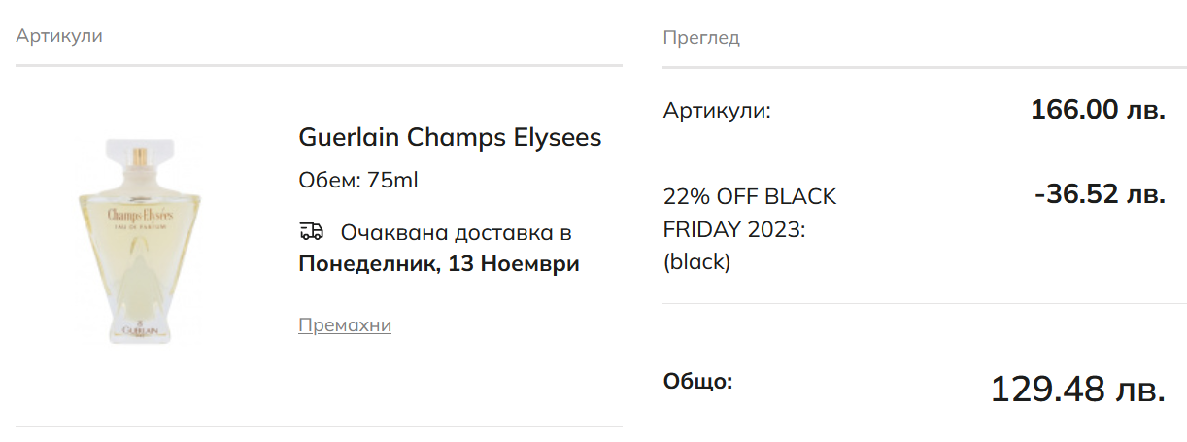Remove item with the Премахни link
The width and height of the screenshot is (1187, 442).
(345, 325)
